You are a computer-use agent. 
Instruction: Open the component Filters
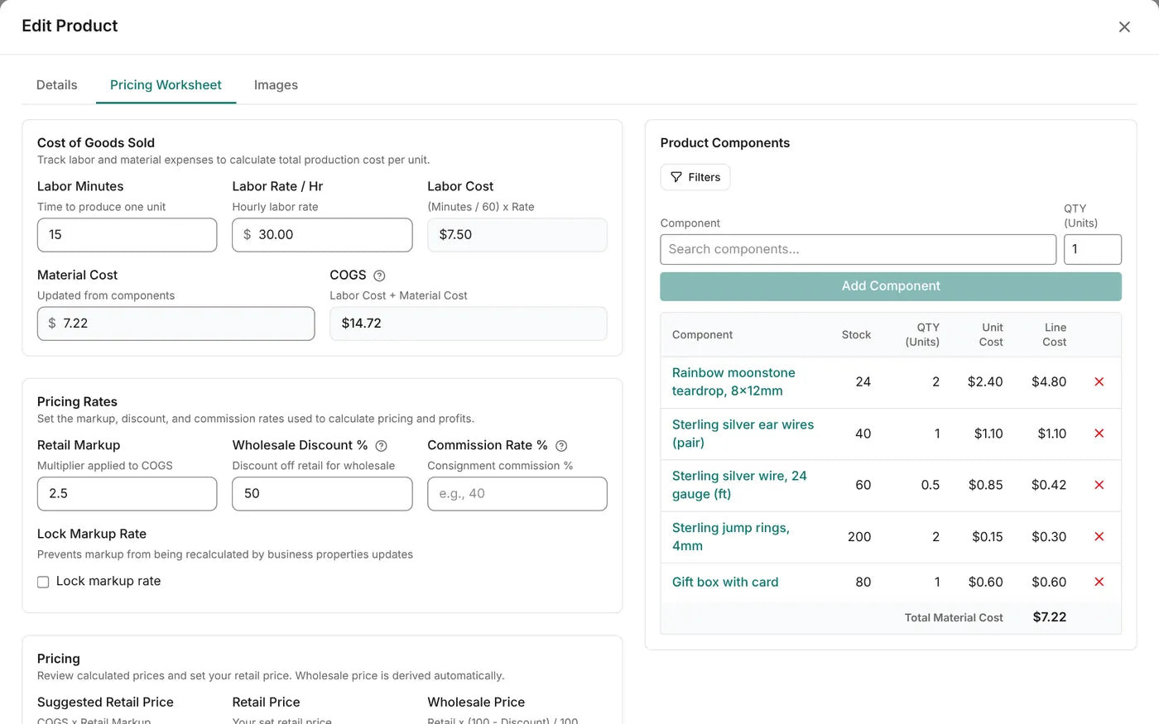pos(695,177)
